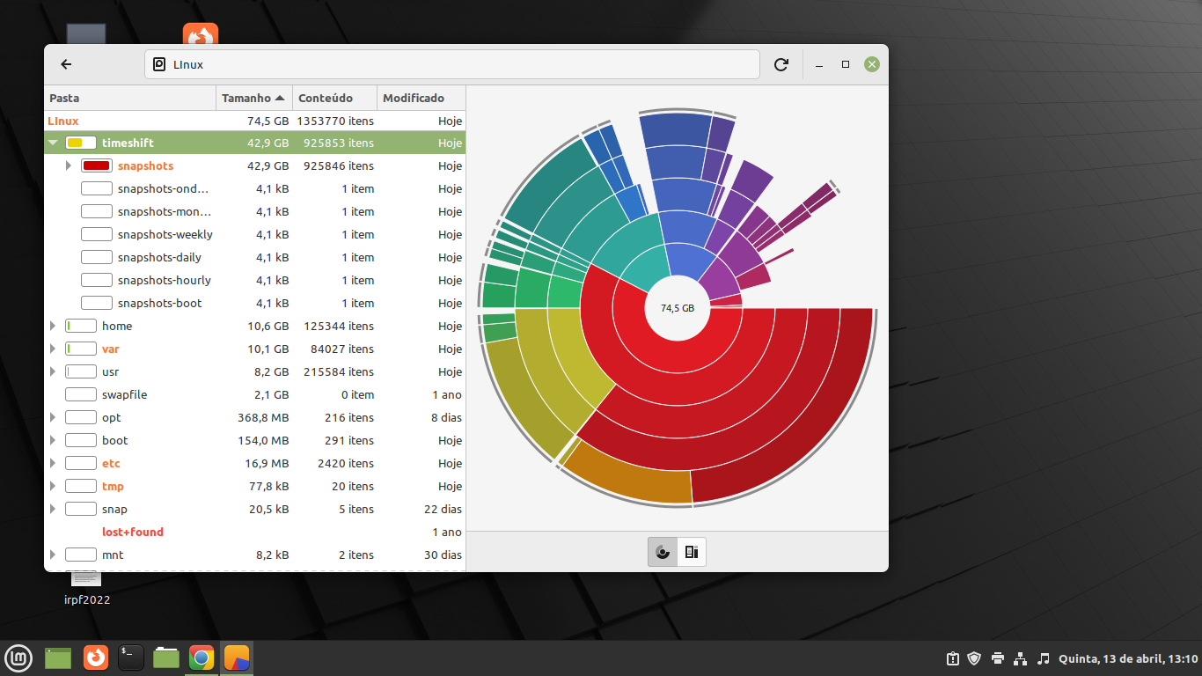Screen dimensions: 1202x676
Task: Go back using the back arrow
Action: [x=66, y=64]
